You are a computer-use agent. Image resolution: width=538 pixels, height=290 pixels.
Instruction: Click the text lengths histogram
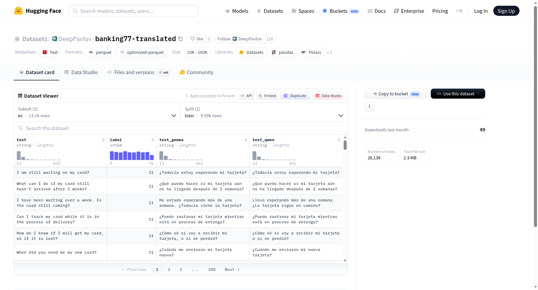click(38, 155)
